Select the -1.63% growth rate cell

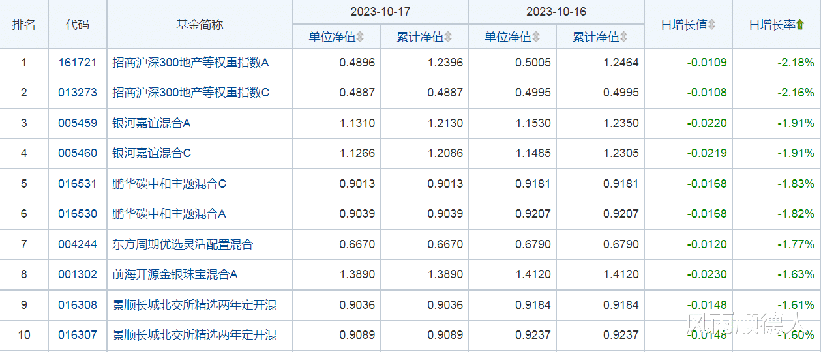(x=777, y=274)
